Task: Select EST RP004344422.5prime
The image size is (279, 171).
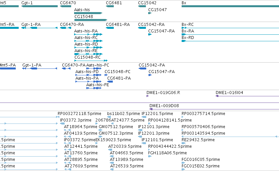Action: pyautogui.click(x=170, y=146)
